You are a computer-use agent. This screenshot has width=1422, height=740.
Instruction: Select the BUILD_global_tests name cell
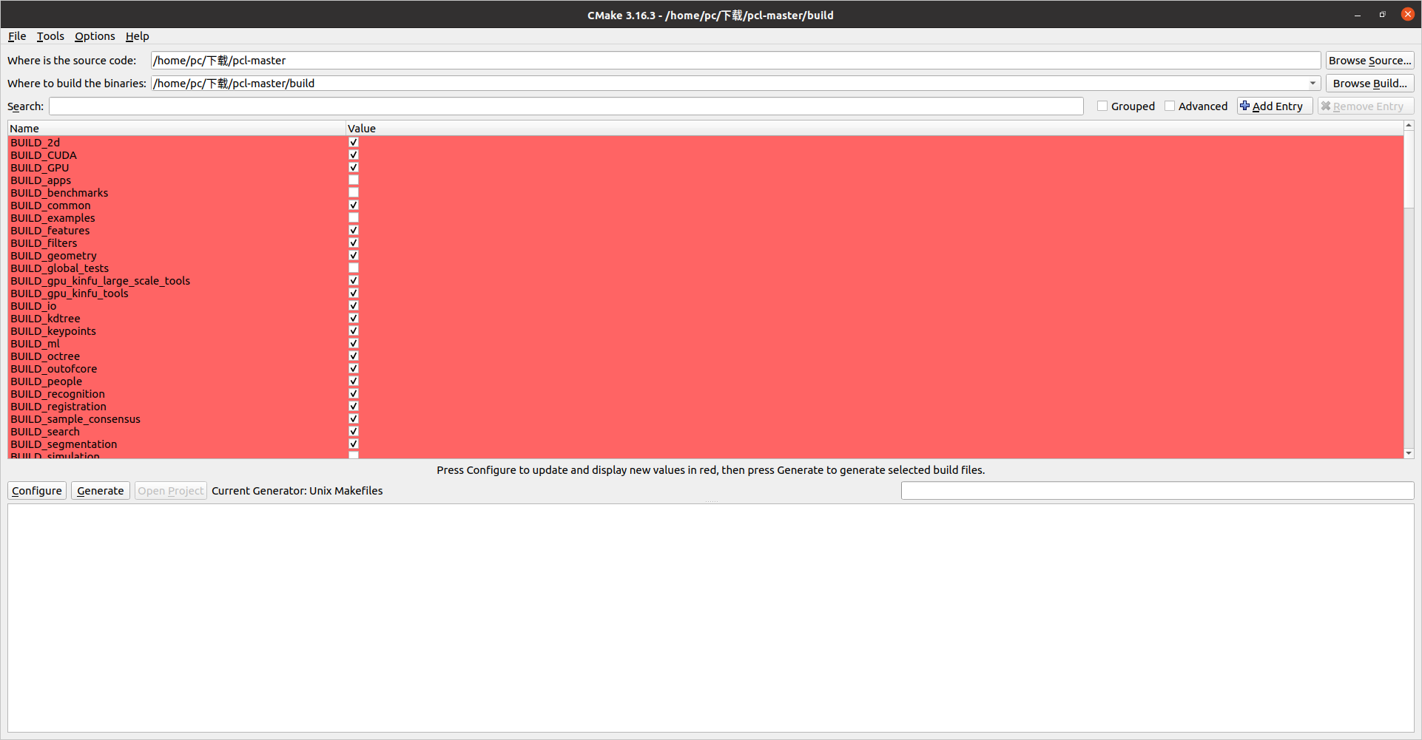[177, 268]
